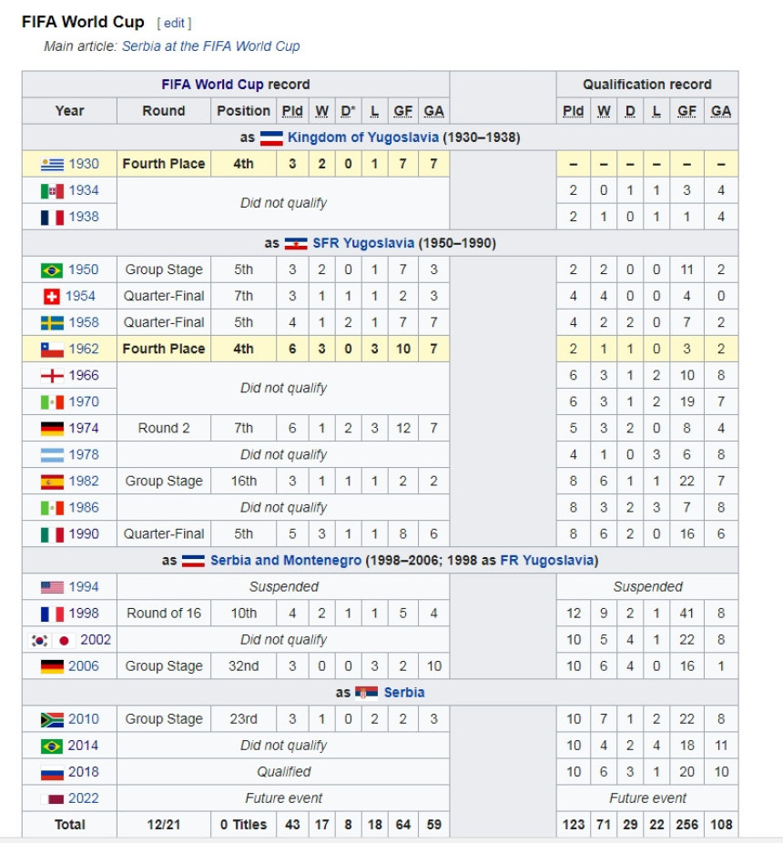Click the South Africa flag beside 2010

(52, 719)
